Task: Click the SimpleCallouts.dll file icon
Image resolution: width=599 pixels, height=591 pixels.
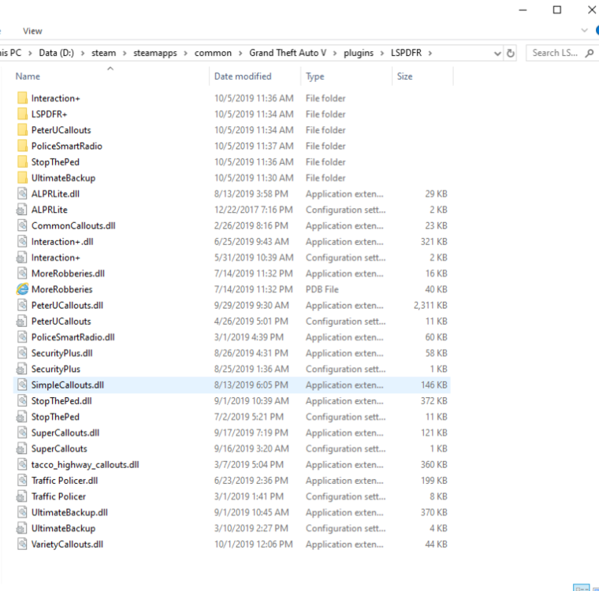Action: [x=22, y=385]
